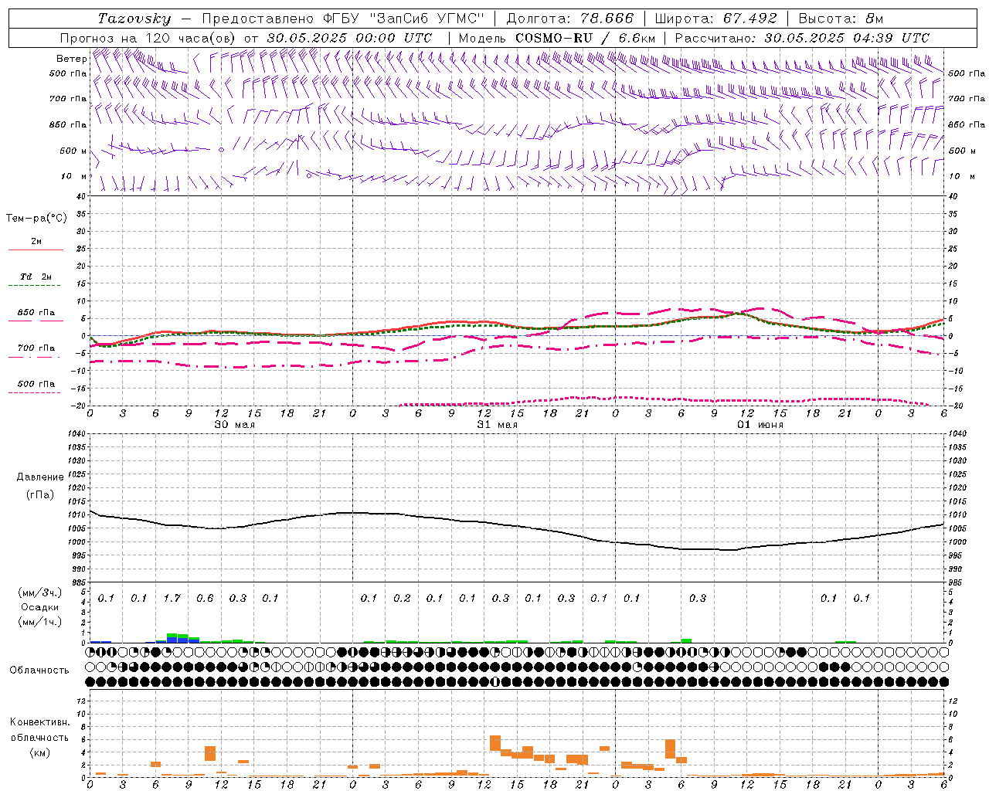Click the '500 гПа' dotted line legend entry

tap(36, 384)
